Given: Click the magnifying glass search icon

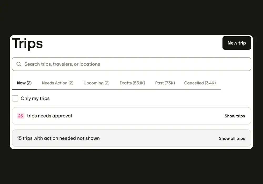Looking at the screenshot, I should [19, 64].
